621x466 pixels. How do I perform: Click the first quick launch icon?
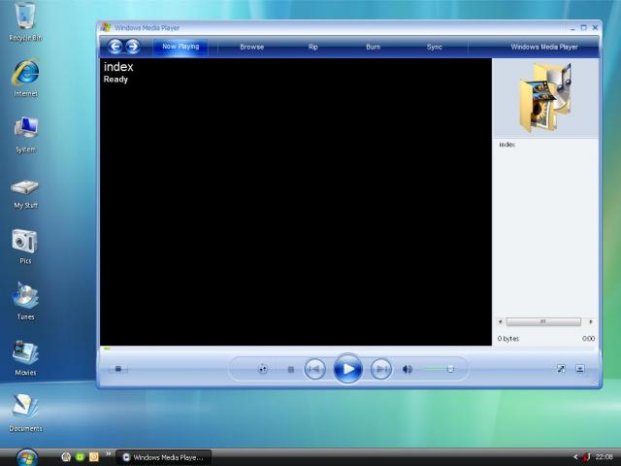[x=66, y=457]
